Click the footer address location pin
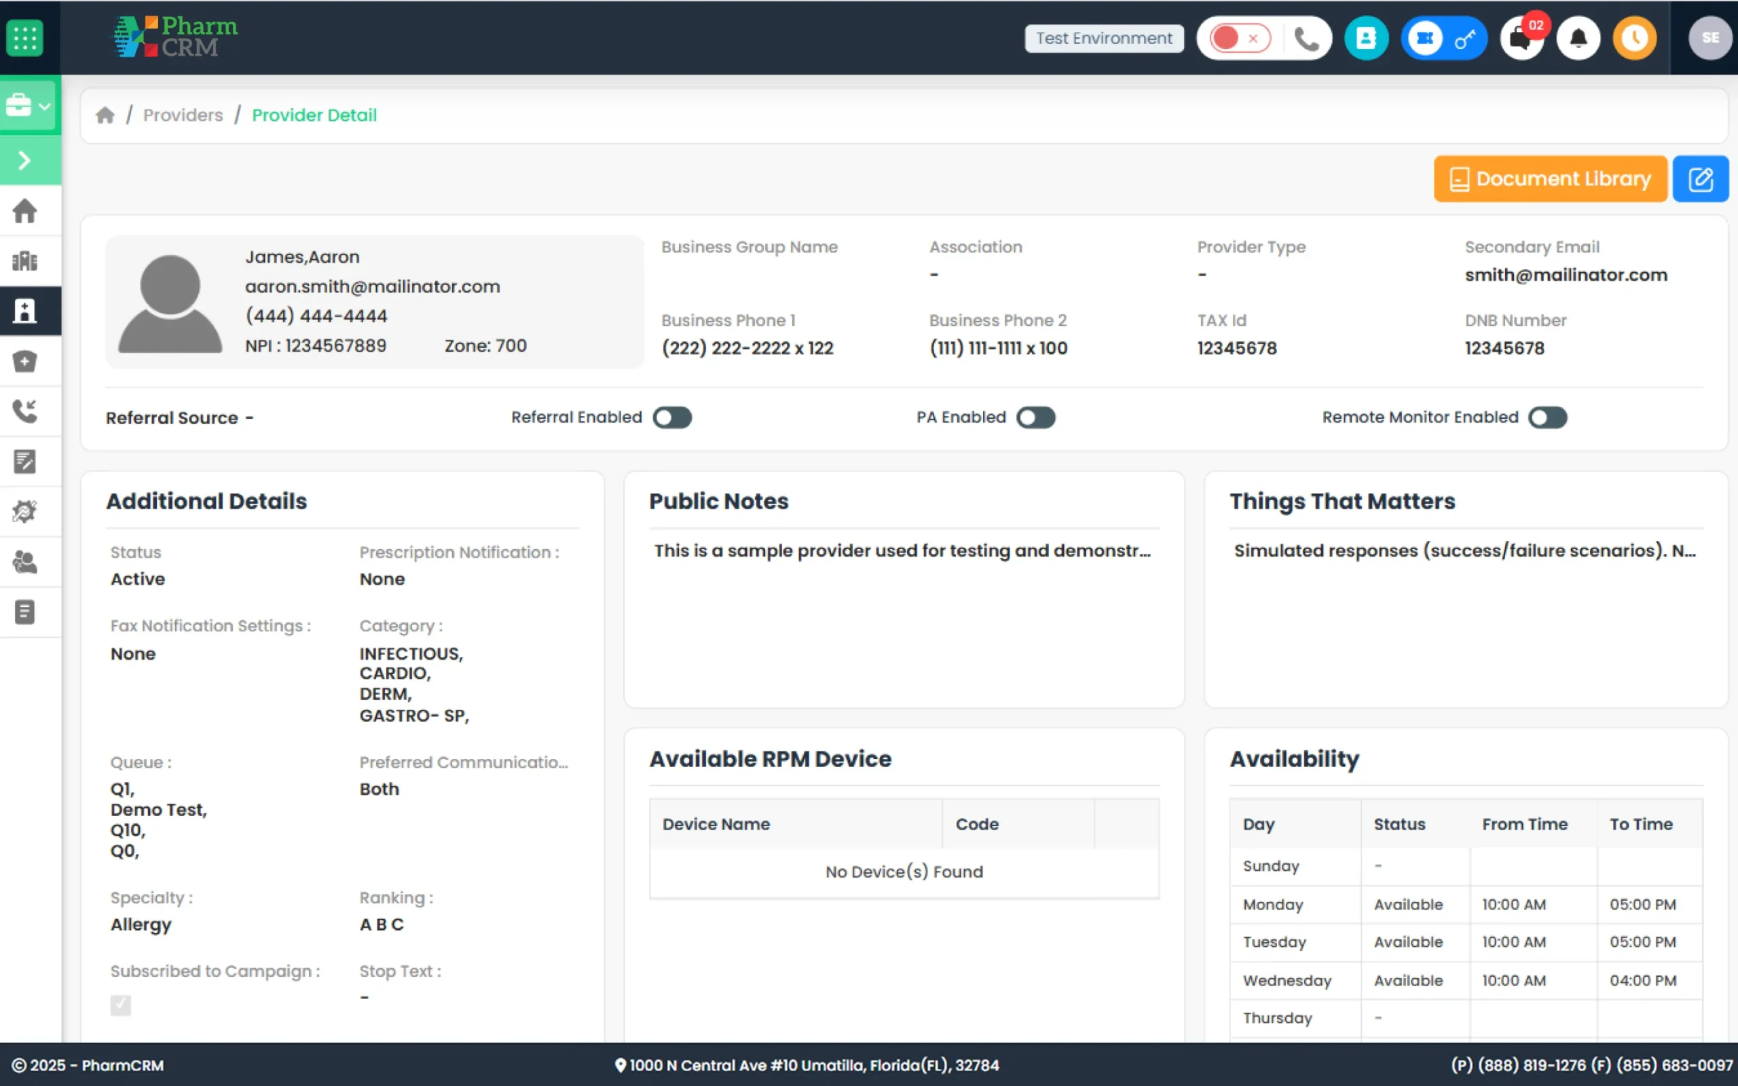The width and height of the screenshot is (1738, 1086). point(621,1065)
